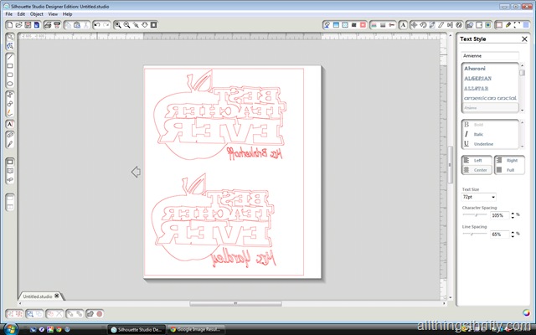Image resolution: width=536 pixels, height=335 pixels.
Task: Open the Help menu
Action: point(67,14)
